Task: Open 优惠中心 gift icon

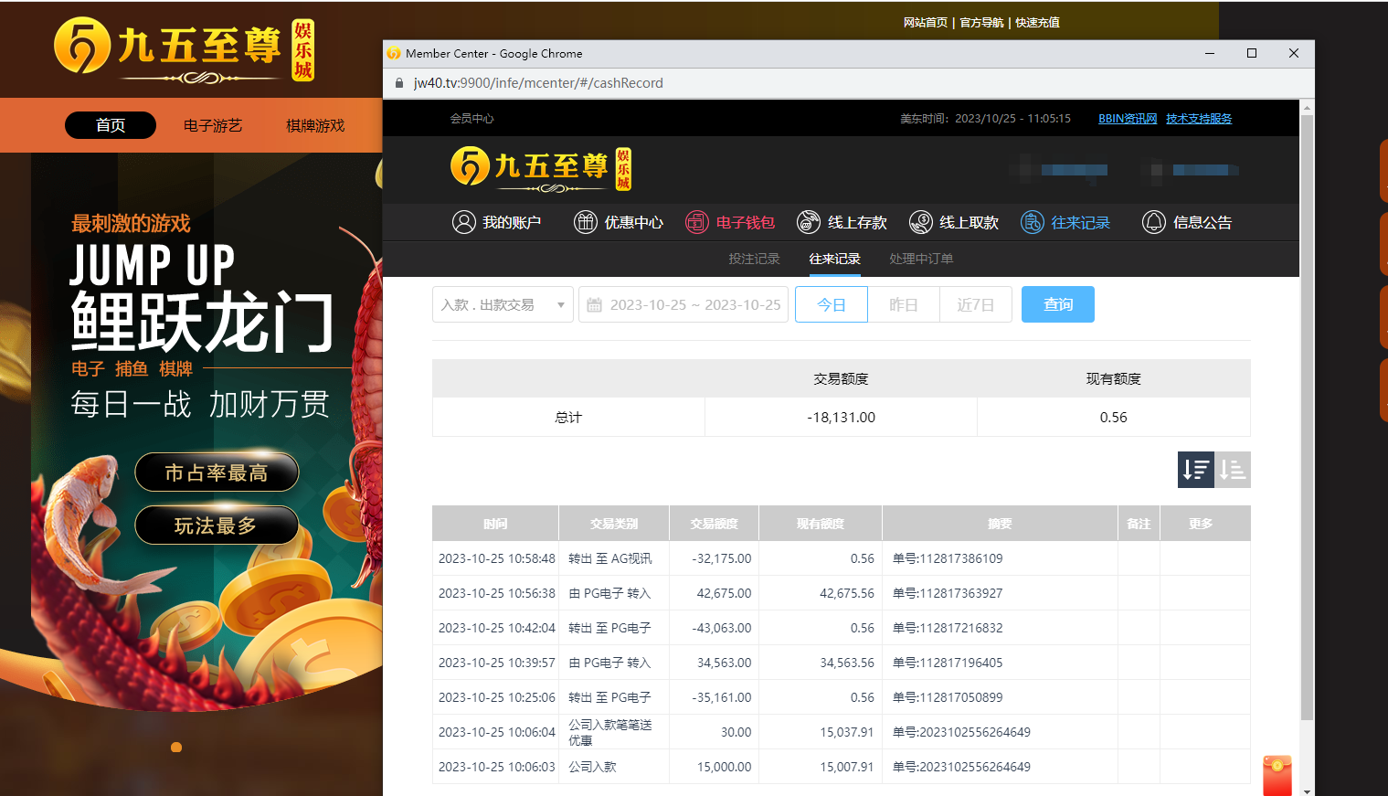Action: (586, 222)
